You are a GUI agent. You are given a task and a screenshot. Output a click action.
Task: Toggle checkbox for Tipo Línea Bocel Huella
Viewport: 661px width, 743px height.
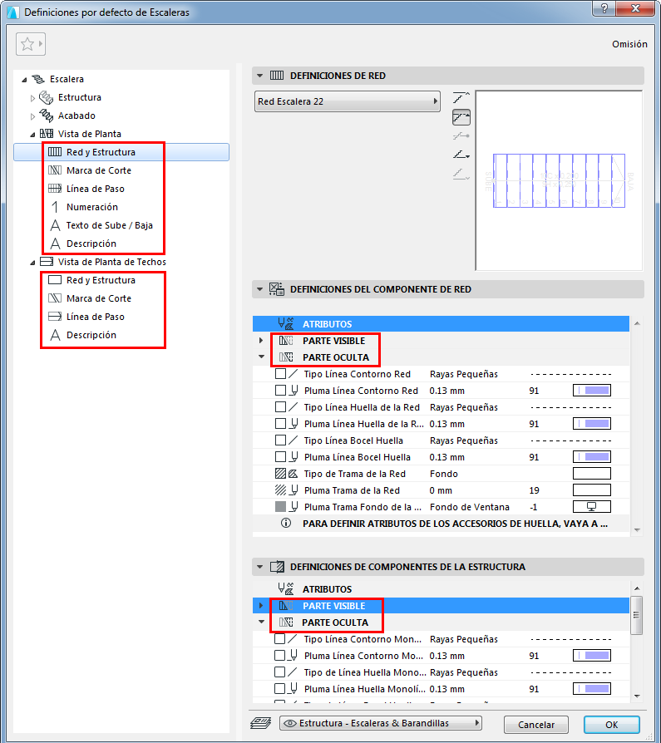[281, 440]
